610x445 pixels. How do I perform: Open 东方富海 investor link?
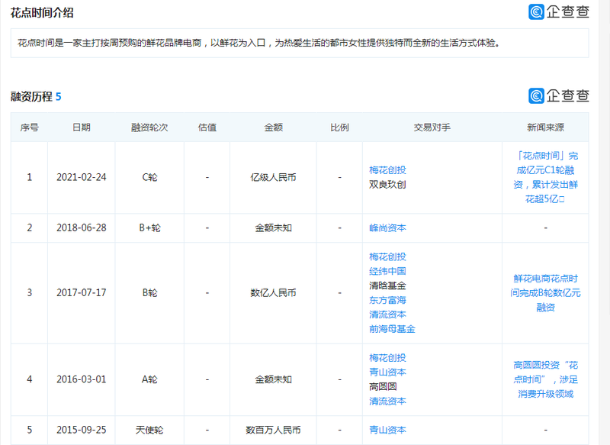pos(387,300)
